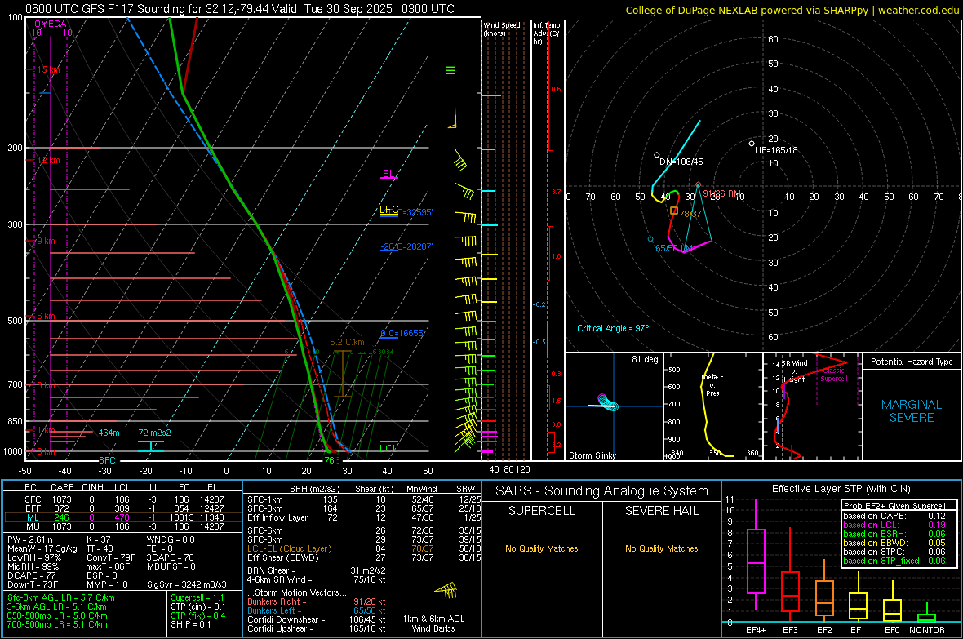Viewport: 963px width, 639px height.
Task: Click the 'Effective Layer STP (with CIN)' title
Action: (841, 489)
